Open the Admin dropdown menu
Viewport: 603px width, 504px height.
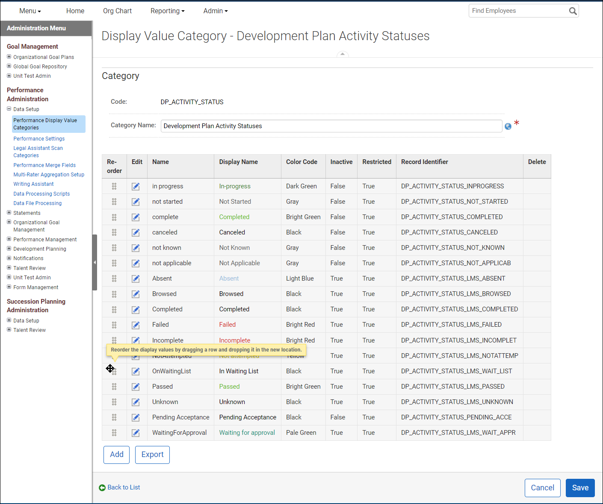coord(215,11)
